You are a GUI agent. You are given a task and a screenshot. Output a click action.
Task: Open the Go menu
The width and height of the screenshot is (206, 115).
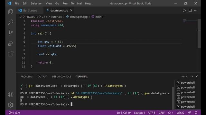point(57,4)
